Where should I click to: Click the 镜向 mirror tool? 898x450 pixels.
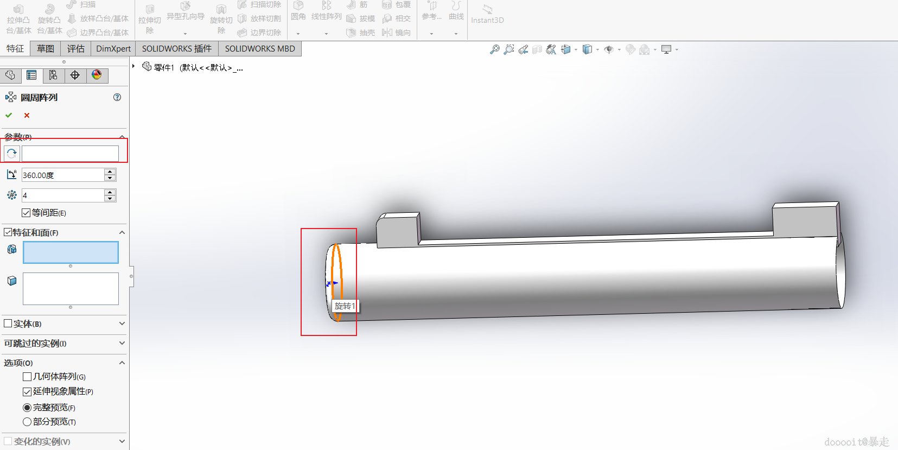(x=396, y=33)
